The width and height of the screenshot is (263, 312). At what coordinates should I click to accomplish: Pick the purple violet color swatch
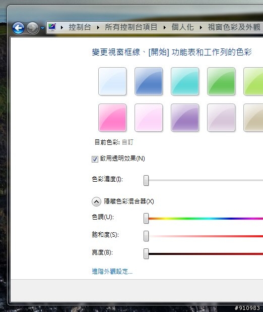[185, 118]
